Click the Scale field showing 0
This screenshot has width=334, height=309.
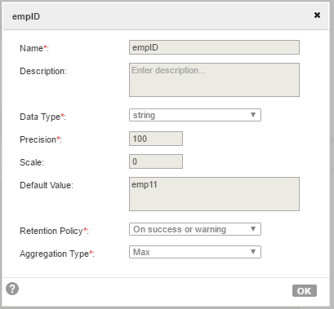[156, 161]
